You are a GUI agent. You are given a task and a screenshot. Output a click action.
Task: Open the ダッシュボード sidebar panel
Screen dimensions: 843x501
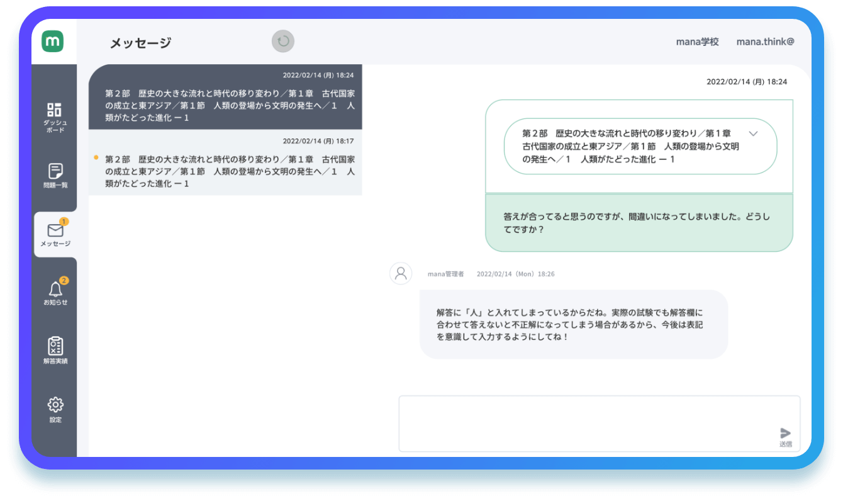(x=55, y=113)
